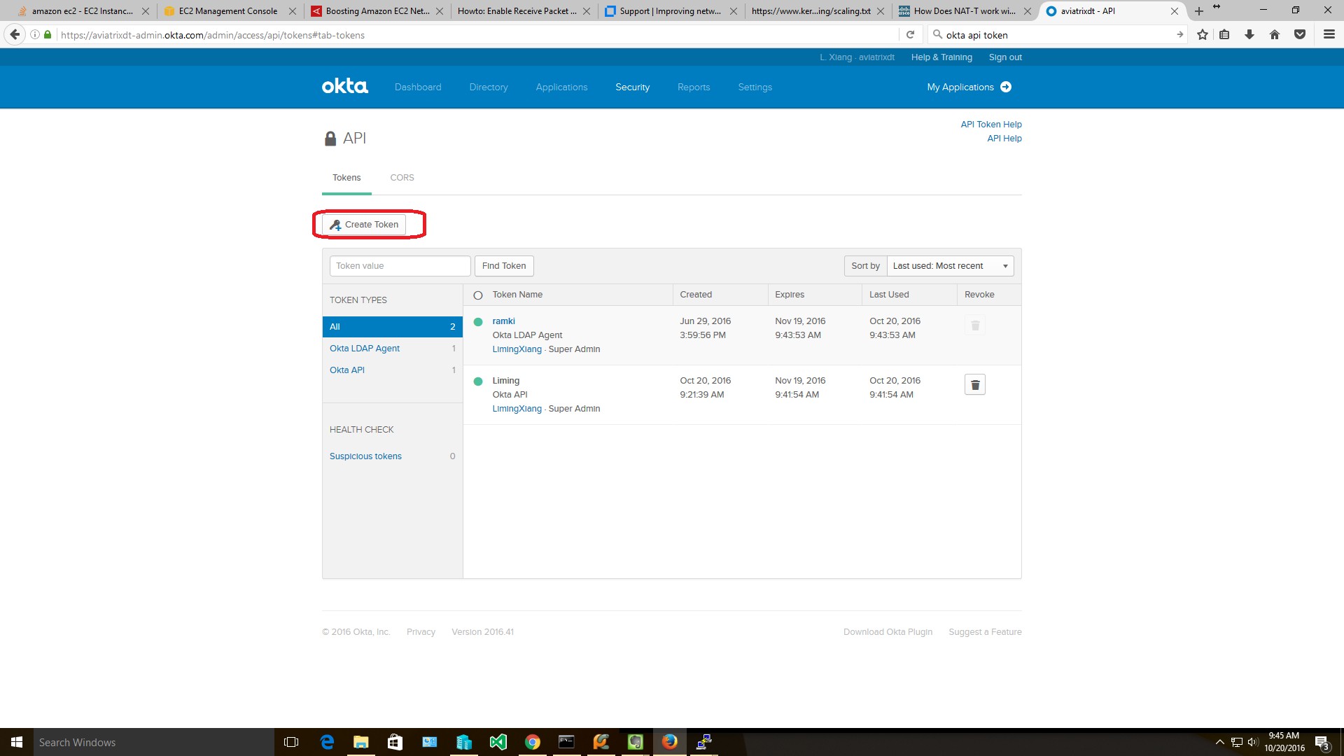Image resolution: width=1344 pixels, height=756 pixels.
Task: Click the lock icon beside the API heading
Action: click(x=329, y=138)
